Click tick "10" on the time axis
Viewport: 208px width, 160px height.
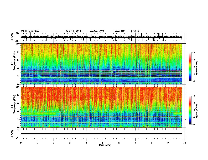[x=185, y=143]
